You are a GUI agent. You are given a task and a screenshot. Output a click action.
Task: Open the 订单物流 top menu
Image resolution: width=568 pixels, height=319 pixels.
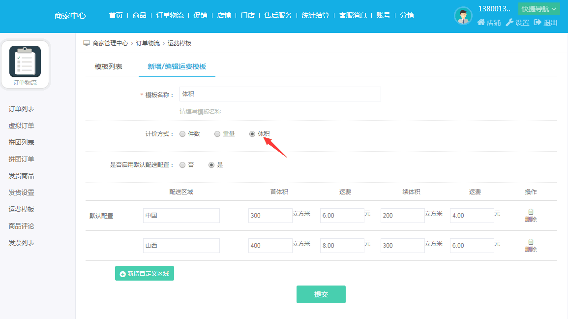click(170, 15)
